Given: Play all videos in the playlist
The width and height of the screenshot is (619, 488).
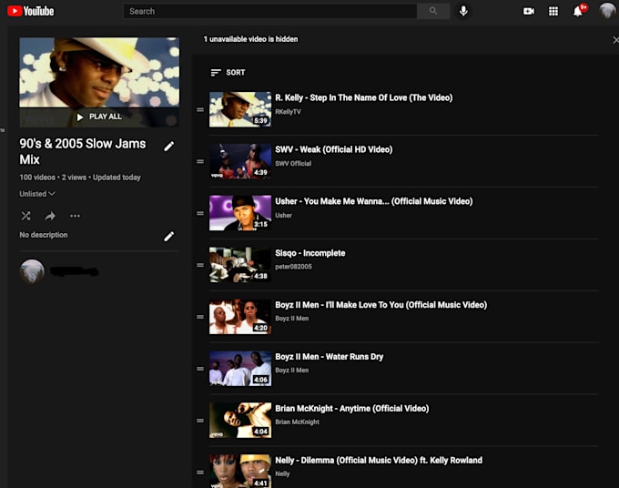Looking at the screenshot, I should (x=99, y=117).
